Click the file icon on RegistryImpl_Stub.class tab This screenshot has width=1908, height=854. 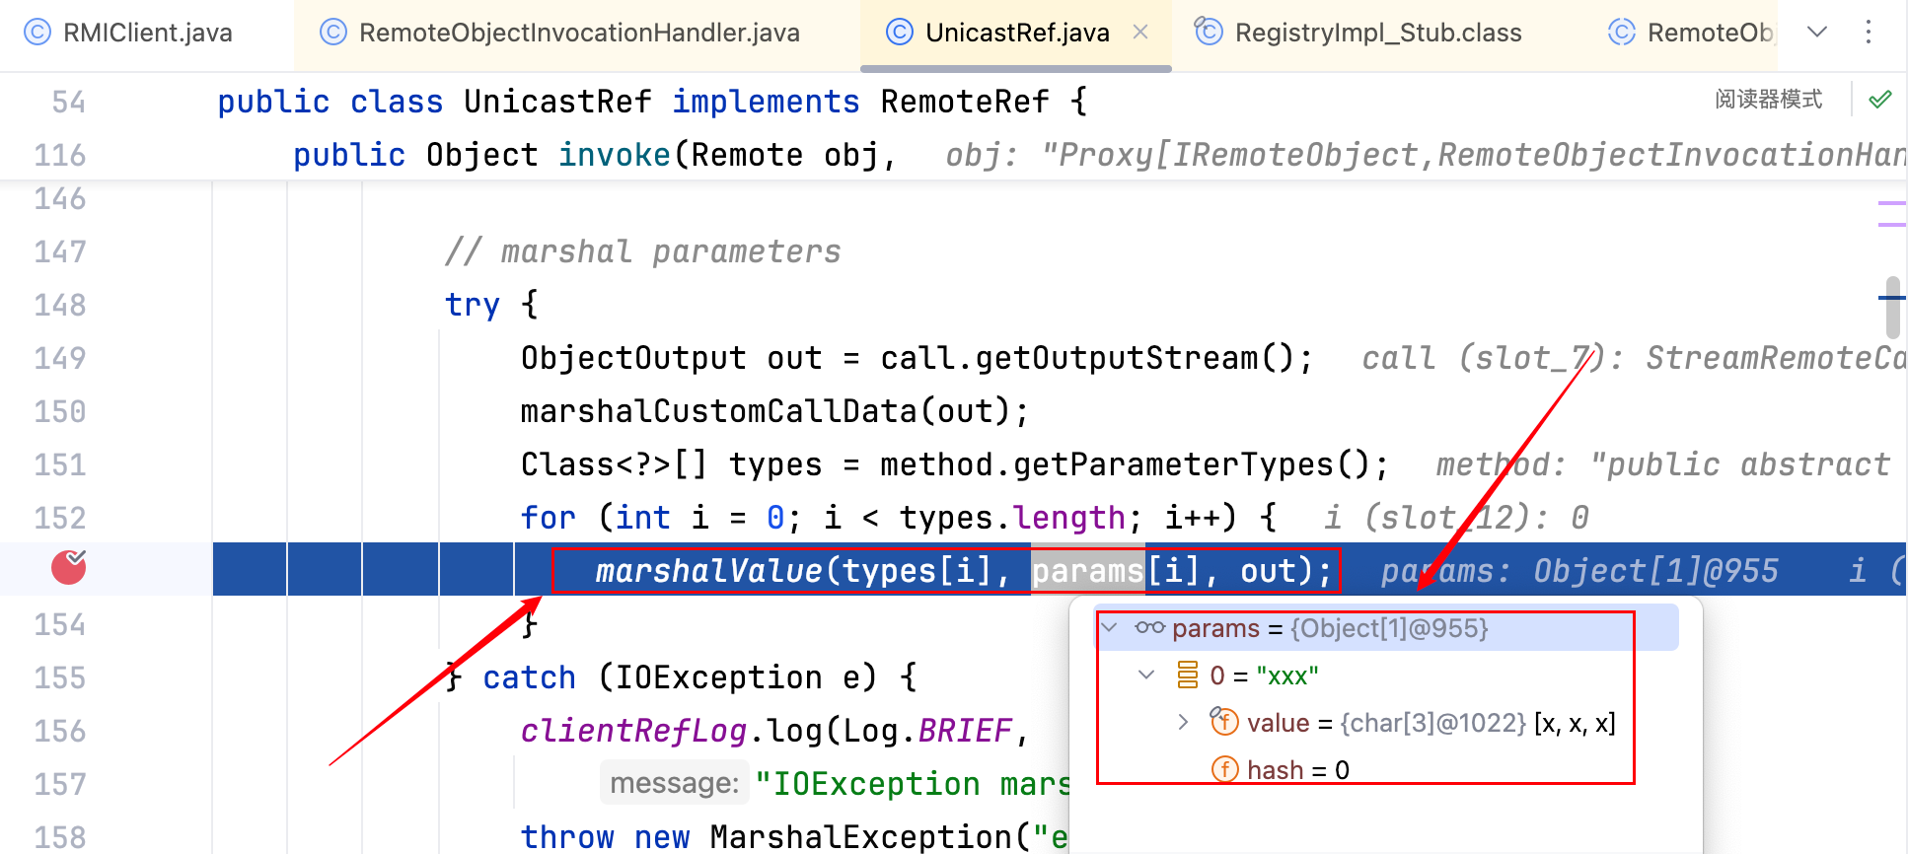[x=1209, y=33]
